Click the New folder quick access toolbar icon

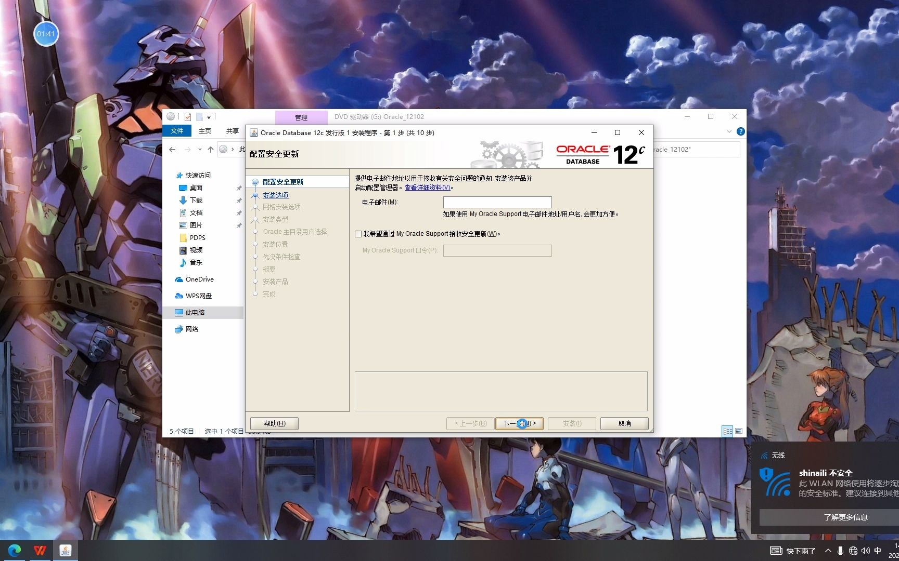tap(199, 117)
